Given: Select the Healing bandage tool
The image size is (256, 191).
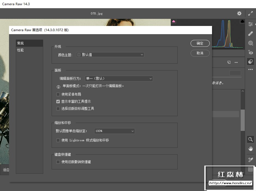Looking at the screenshot, I should pos(251,34).
